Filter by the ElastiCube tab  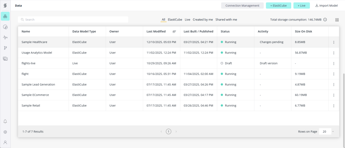pos(175,20)
